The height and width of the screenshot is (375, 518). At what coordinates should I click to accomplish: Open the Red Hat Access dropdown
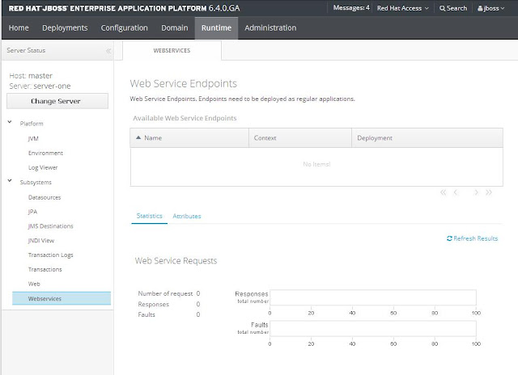point(403,8)
